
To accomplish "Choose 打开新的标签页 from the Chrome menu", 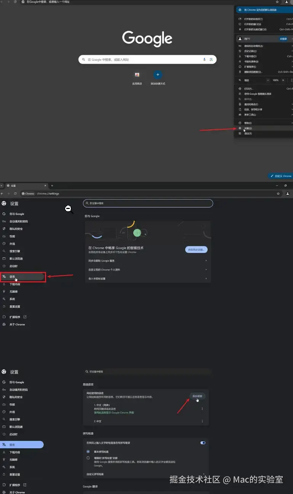I will [x=264, y=19].
